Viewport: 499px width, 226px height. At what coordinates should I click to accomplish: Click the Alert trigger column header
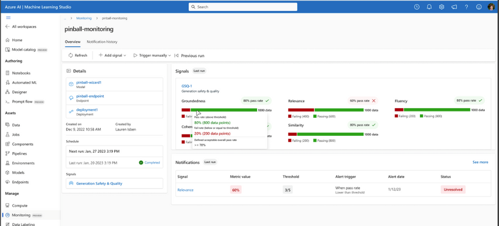tap(345, 176)
